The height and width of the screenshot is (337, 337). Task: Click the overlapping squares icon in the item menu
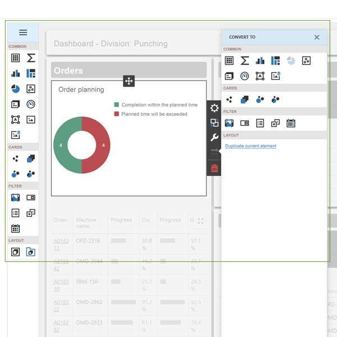tap(215, 122)
